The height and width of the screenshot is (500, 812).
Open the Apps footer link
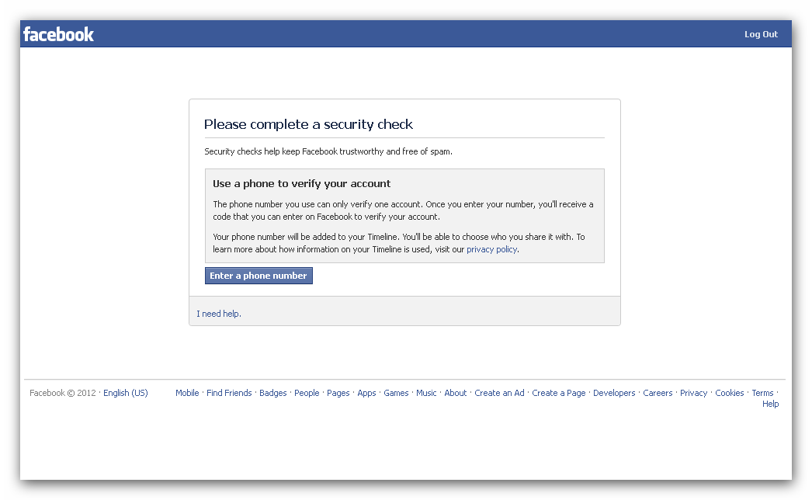click(x=366, y=393)
